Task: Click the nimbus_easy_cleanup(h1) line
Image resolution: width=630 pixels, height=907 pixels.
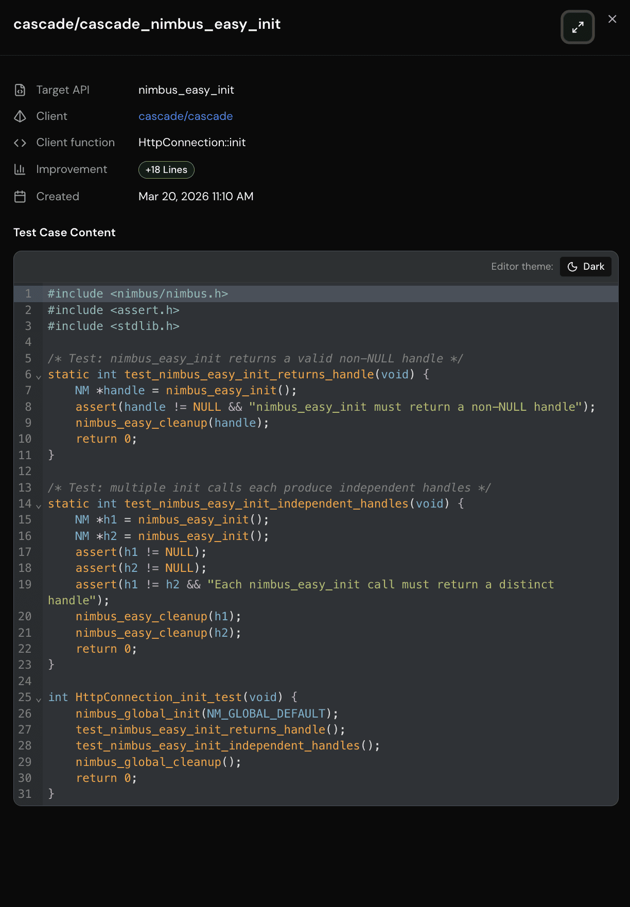Action: [159, 617]
